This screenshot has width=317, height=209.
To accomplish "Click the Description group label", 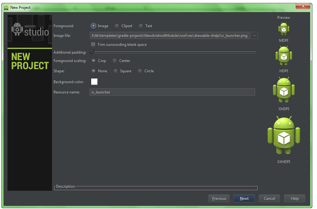I will (65, 186).
